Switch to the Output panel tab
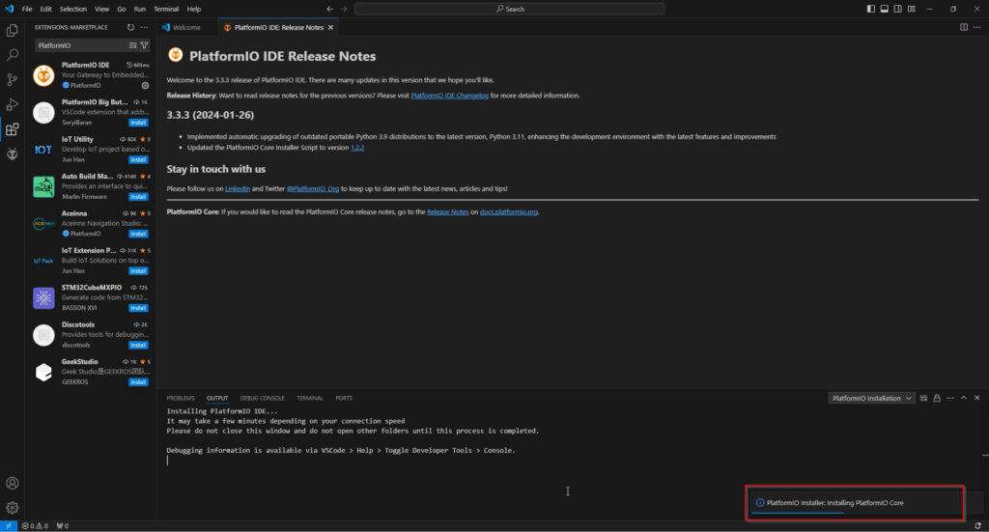 pos(217,399)
